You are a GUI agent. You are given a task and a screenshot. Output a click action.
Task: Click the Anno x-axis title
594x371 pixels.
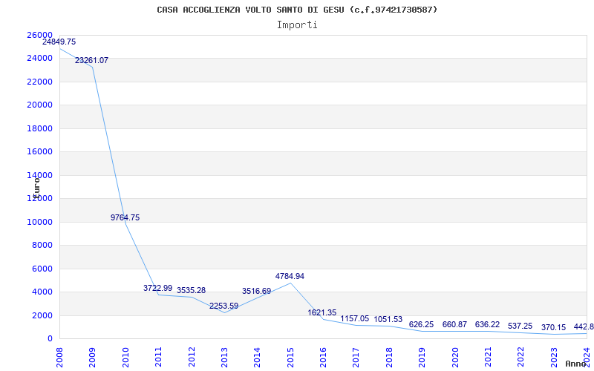tap(575, 364)
